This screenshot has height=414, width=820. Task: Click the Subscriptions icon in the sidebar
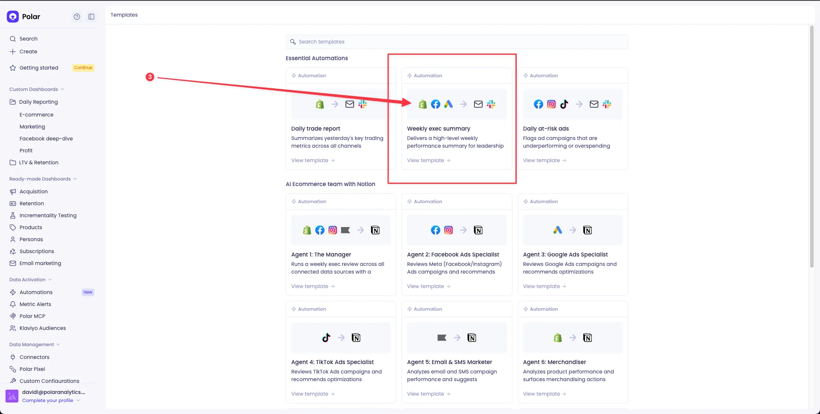point(13,251)
